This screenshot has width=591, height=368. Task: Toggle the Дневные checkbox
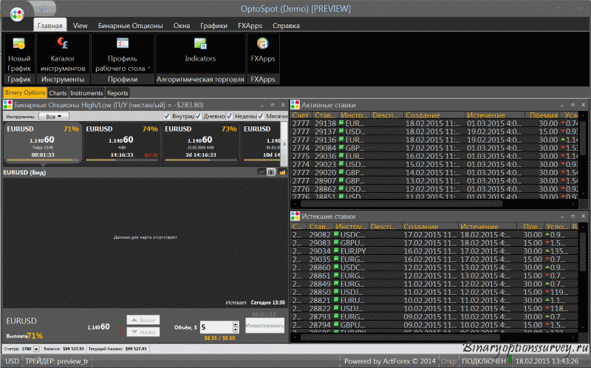198,116
